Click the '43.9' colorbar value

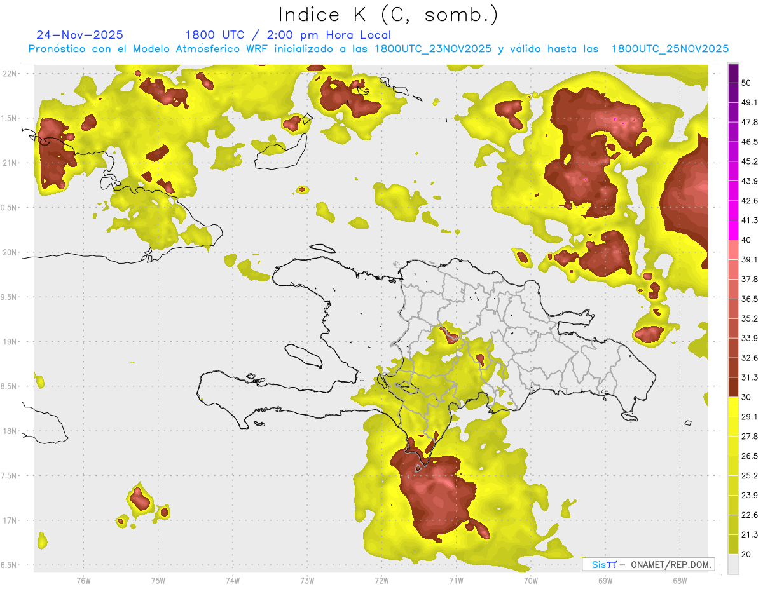750,181
